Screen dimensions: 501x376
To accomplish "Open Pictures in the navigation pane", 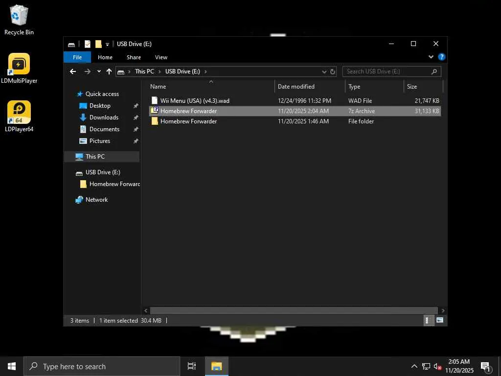I will point(99,141).
